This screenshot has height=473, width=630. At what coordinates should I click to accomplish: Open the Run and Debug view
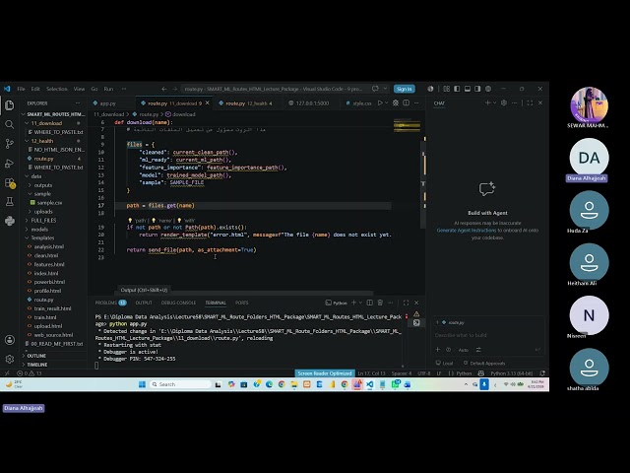pyautogui.click(x=10, y=164)
